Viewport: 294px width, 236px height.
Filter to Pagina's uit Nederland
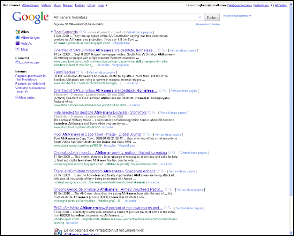[30, 83]
